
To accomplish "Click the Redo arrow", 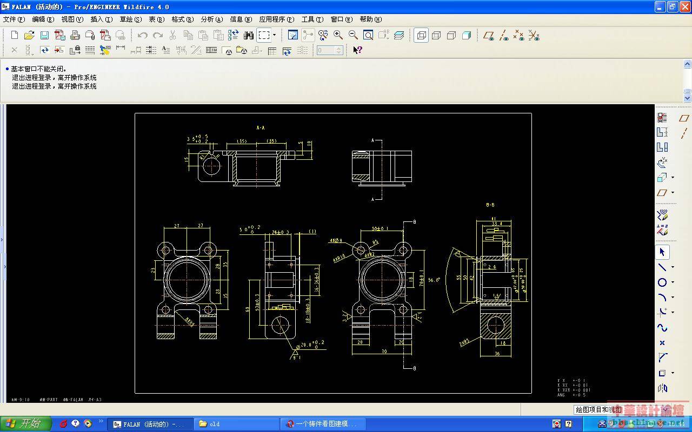I will (157, 35).
